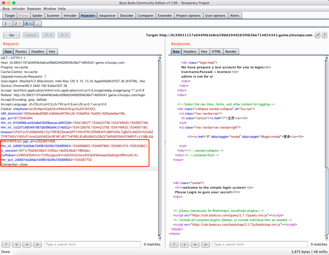The image size is (329, 255).
Task: Open the new tab '...' button
Action: (38, 23)
